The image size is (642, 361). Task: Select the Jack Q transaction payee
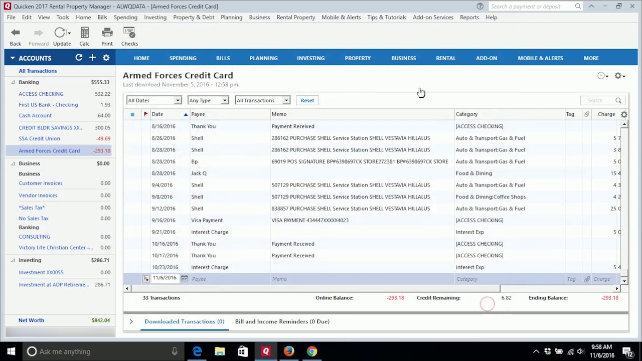[x=199, y=173]
